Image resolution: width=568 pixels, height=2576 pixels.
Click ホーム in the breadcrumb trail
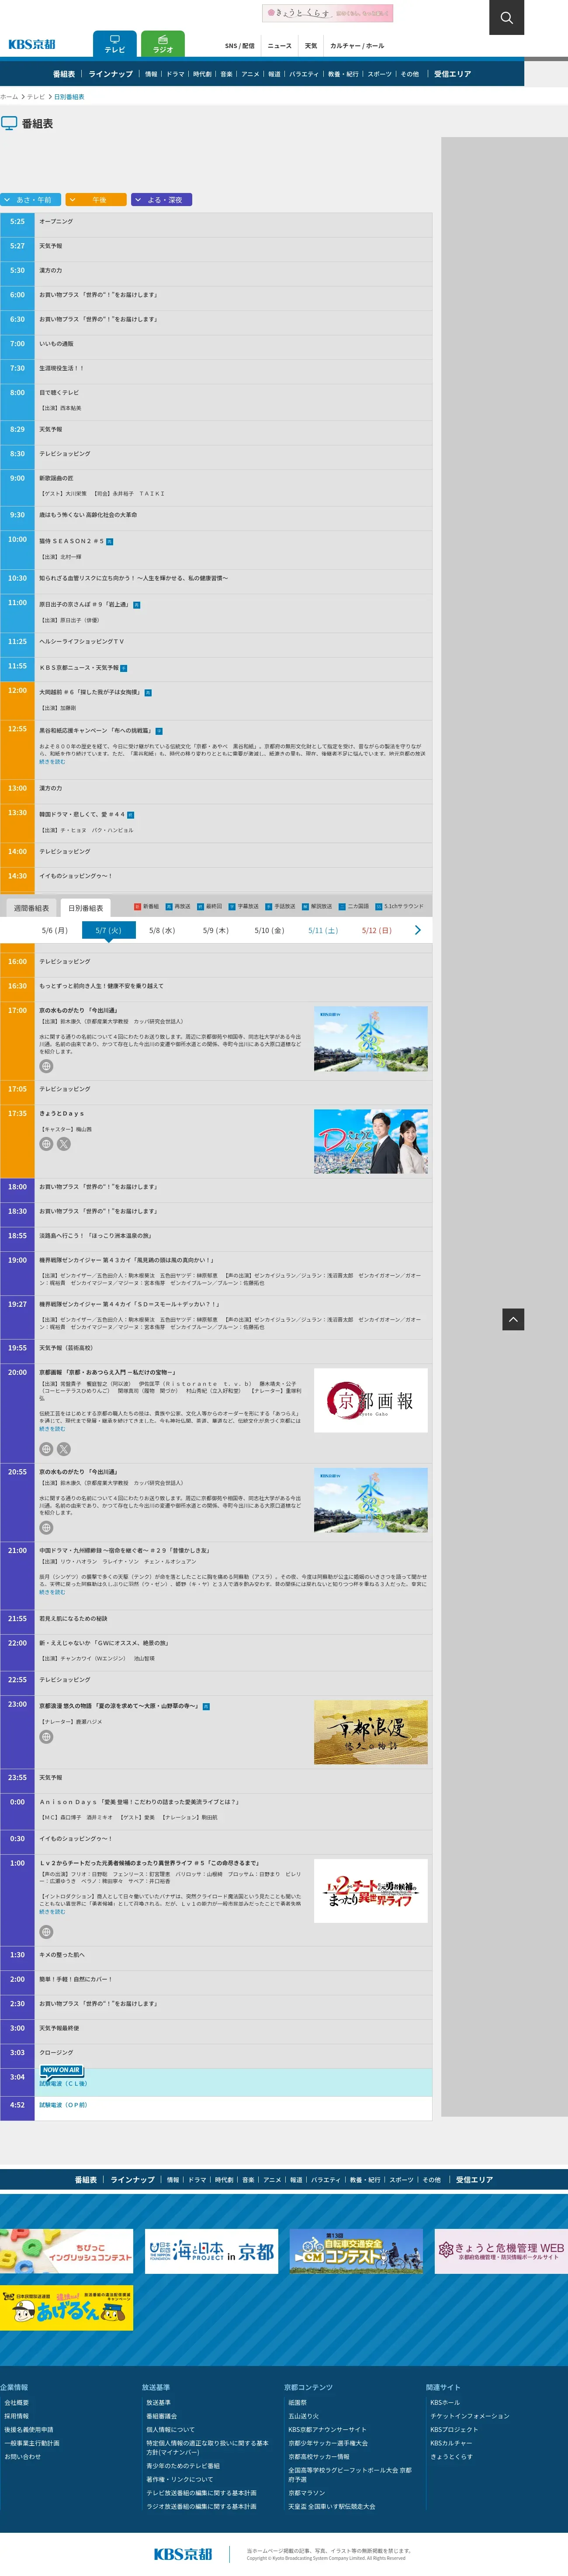(x=9, y=97)
